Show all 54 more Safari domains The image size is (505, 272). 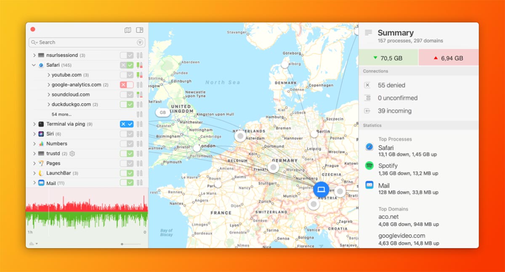[x=61, y=114]
